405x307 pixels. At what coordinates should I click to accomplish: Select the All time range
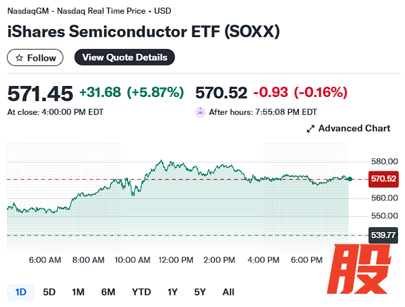(229, 292)
